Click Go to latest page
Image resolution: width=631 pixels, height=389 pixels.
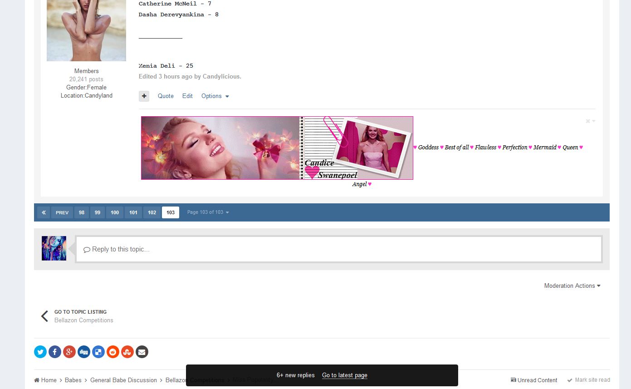[345, 375]
